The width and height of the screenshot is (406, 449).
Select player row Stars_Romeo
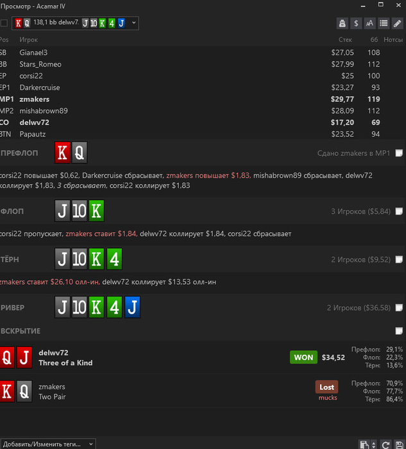pos(203,64)
